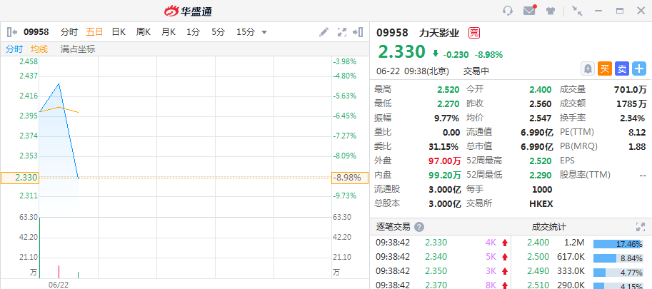This screenshot has width=652, height=289.
Task: Open the 逐笔交易 section
Action: point(393,227)
